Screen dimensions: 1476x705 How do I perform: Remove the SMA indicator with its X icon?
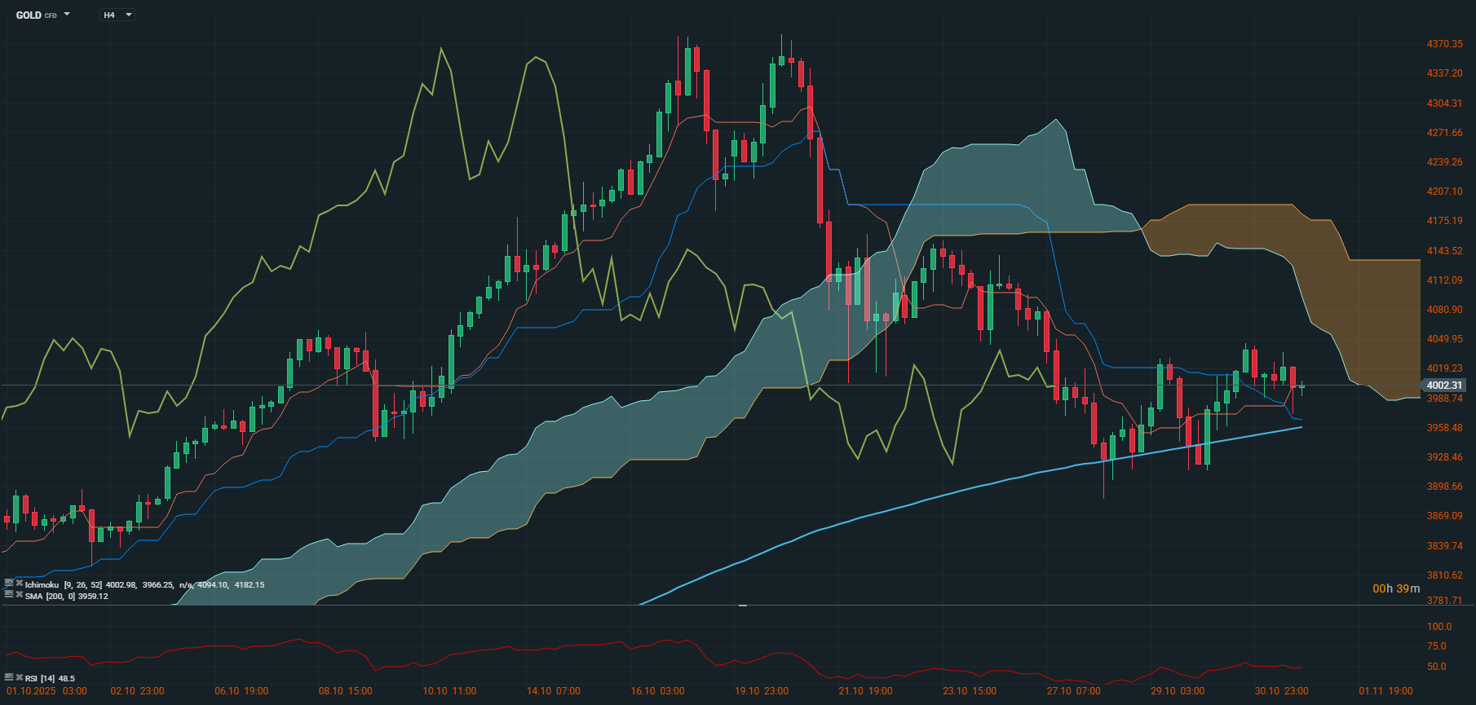click(19, 595)
